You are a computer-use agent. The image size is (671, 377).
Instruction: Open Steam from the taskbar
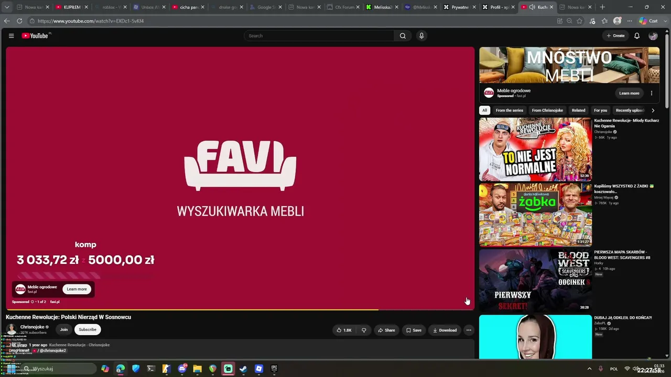point(243,369)
